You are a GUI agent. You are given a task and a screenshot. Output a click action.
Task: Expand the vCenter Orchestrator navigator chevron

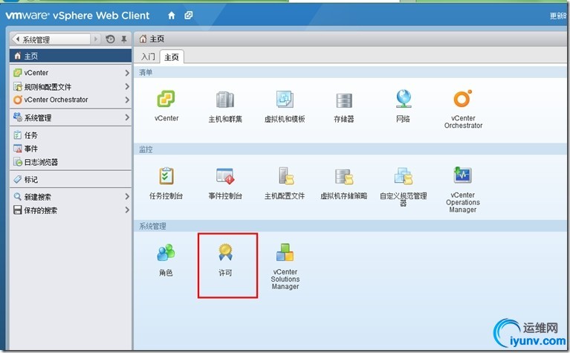[x=127, y=100]
